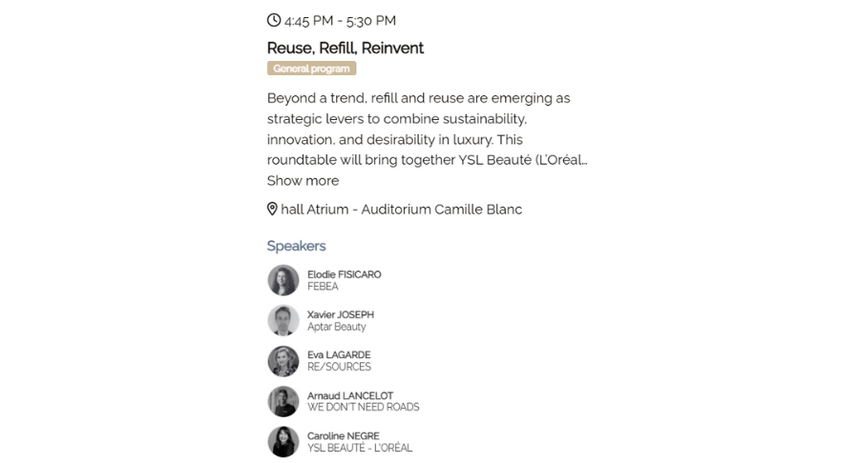The width and height of the screenshot is (859, 463).
Task: Click the 4:45 PM - 5:30 PM time
Action: click(x=340, y=21)
